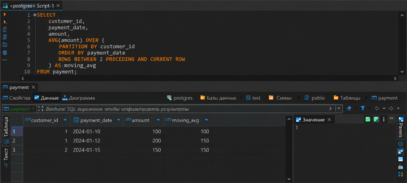Viewport: 407px width, 183px height.
Task: Open the dropdown beside the eraser icon
Action: (355, 108)
